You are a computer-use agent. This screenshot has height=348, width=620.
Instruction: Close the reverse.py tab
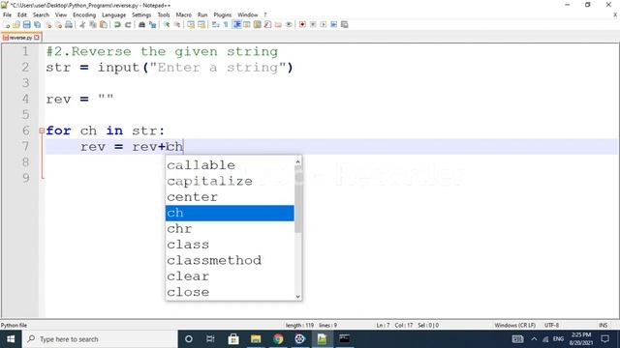[37, 38]
